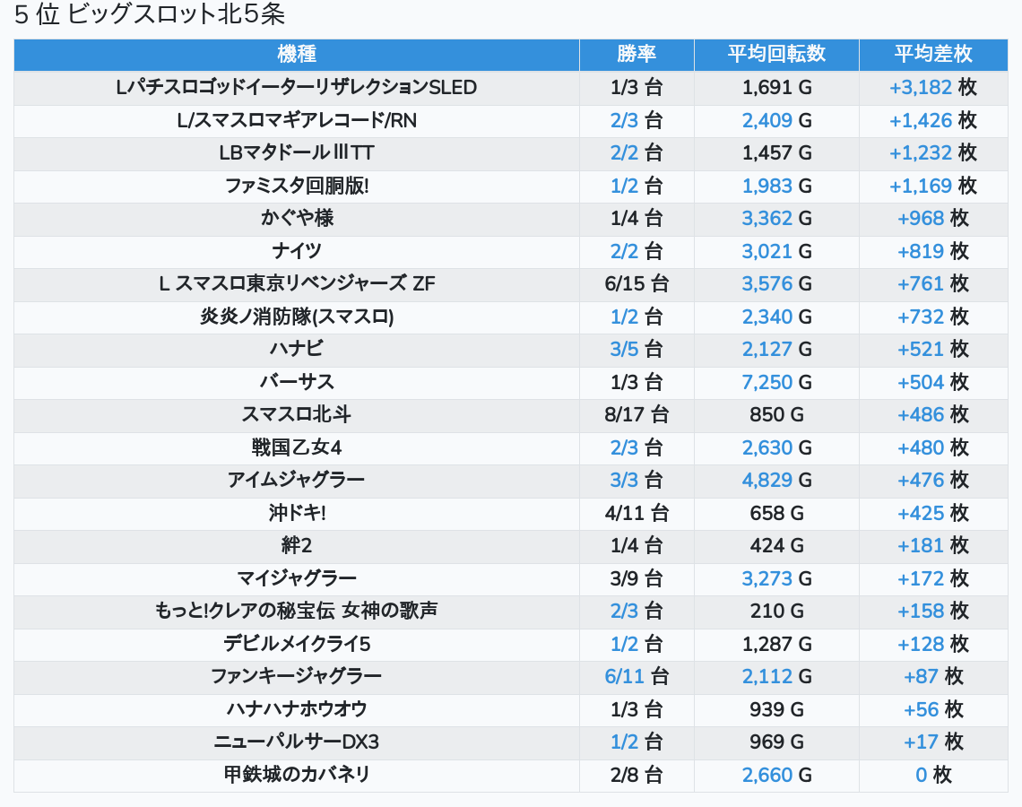The image size is (1022, 807).
Task: Click L スマスロ東京リベンジャーズ ZF machine name
Action: (x=297, y=284)
